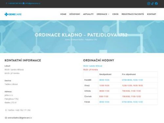Viewport: 164px width, 123px height.
Task: Click the Adresa label
Action: pyautogui.click(x=8, y=92)
